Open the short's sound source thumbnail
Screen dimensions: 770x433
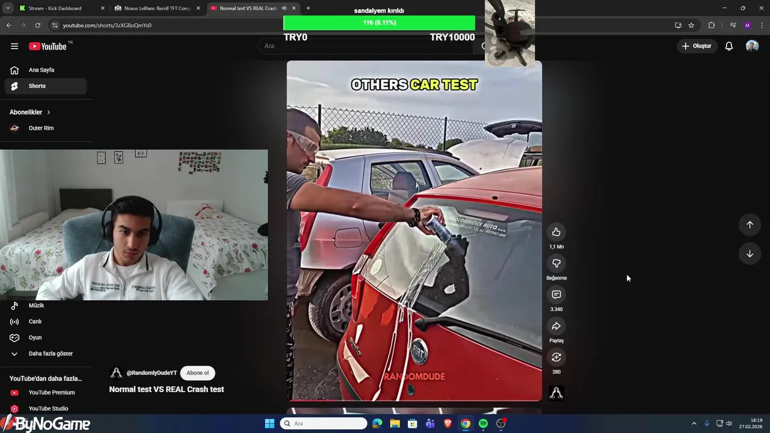click(556, 393)
